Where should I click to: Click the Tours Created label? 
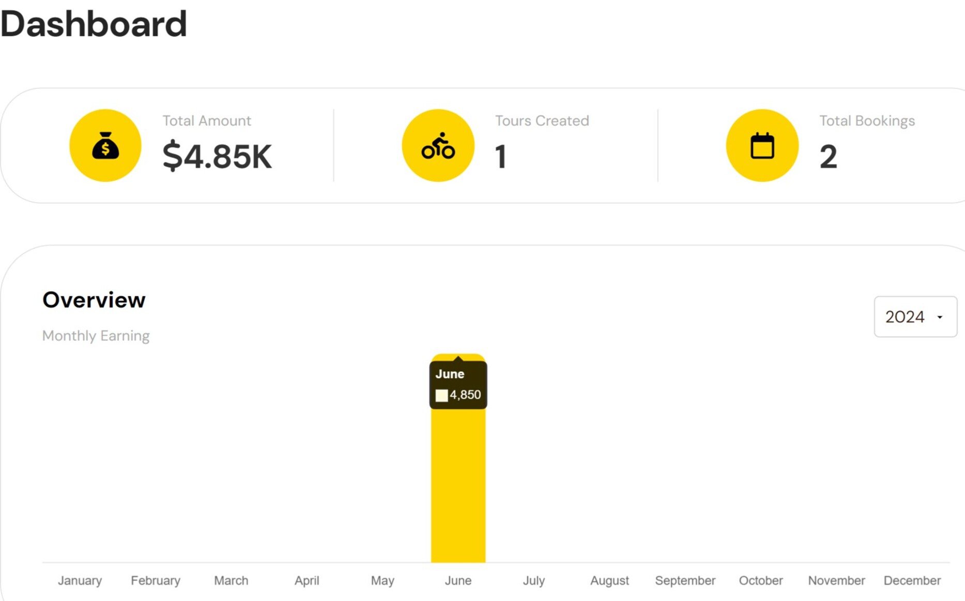(542, 120)
